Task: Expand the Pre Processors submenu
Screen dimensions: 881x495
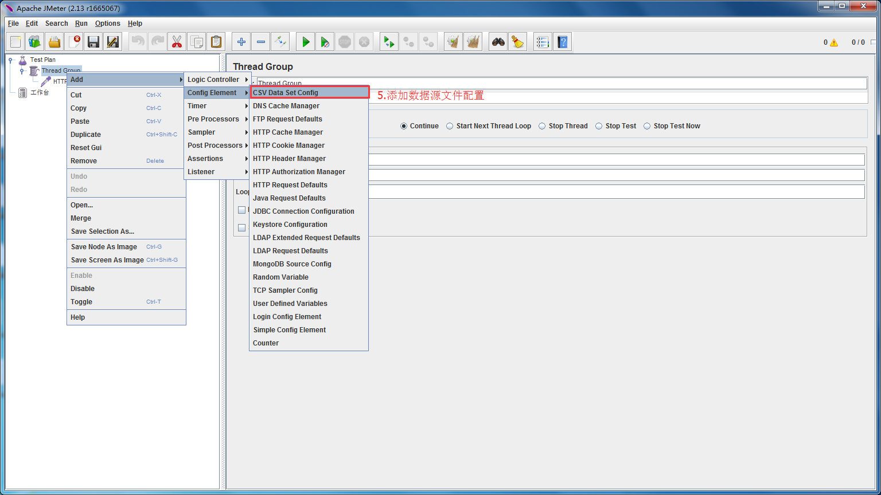Action: pyautogui.click(x=217, y=119)
